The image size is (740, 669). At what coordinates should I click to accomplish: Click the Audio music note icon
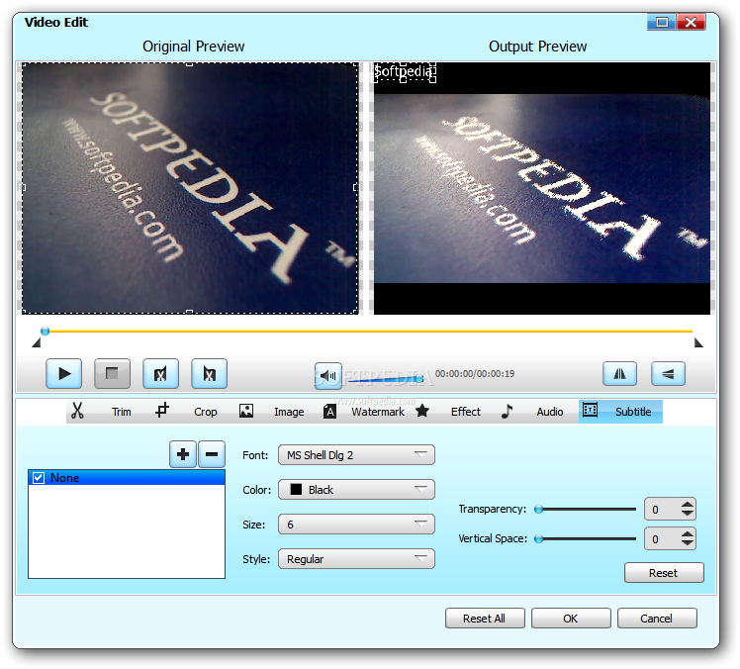[507, 411]
